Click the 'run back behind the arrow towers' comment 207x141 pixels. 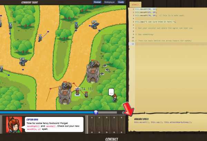[x=163, y=41]
